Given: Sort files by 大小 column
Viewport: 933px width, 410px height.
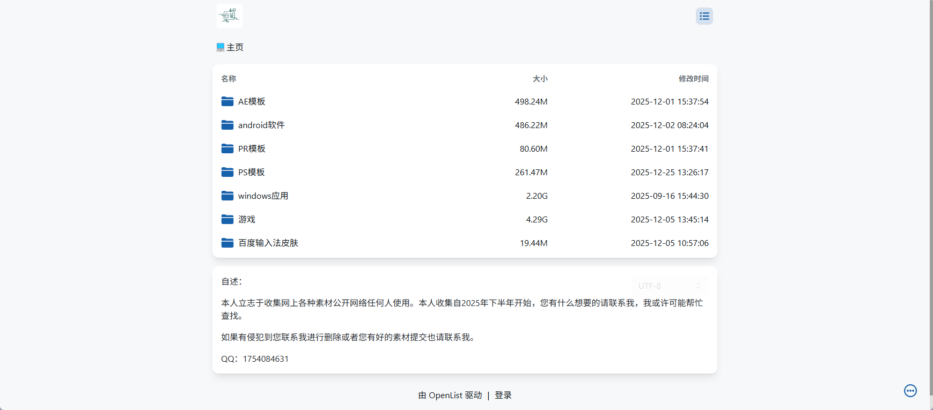Looking at the screenshot, I should pyautogui.click(x=540, y=79).
